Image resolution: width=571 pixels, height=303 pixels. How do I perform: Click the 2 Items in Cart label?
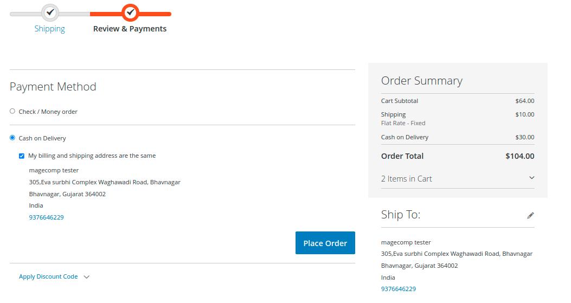pyautogui.click(x=407, y=179)
